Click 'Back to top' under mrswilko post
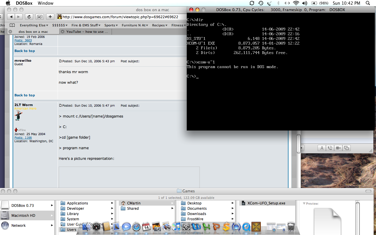 coord(25,95)
